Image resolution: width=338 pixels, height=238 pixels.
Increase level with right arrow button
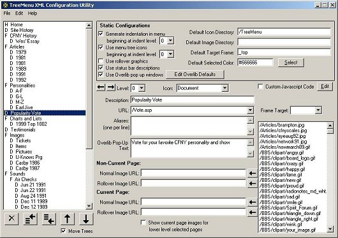(111, 87)
